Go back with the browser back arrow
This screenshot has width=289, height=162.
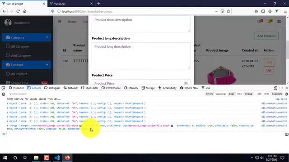click(4, 11)
